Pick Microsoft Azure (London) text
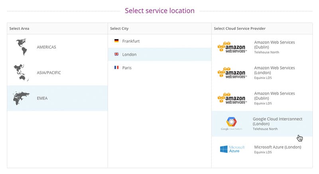The image size is (319, 174). (x=278, y=147)
